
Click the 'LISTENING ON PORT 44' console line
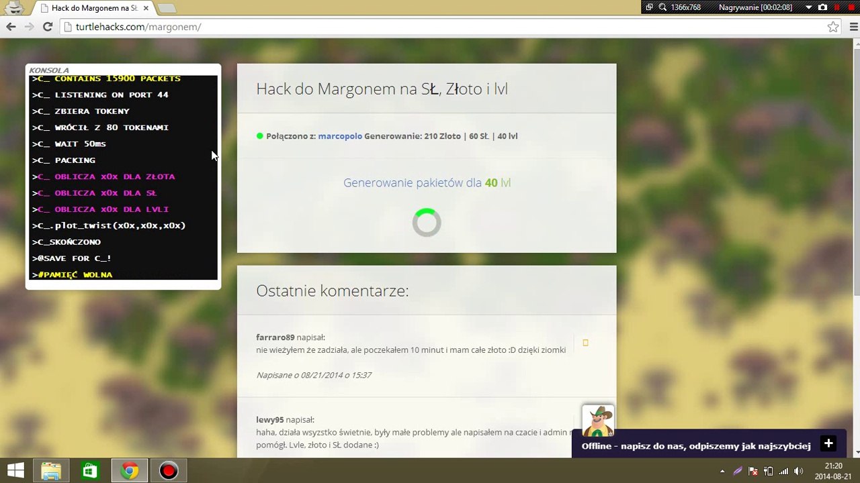[101, 95]
